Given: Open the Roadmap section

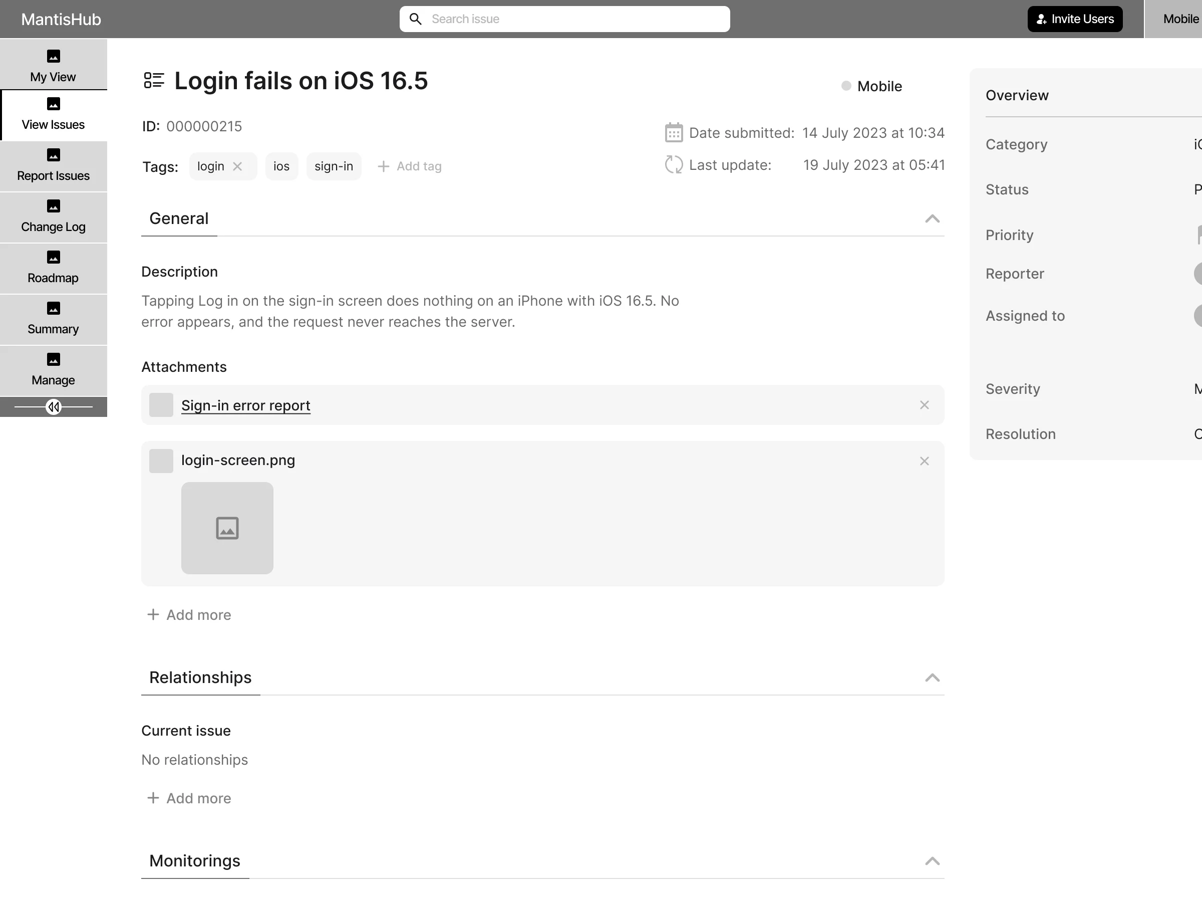Looking at the screenshot, I should (x=53, y=268).
